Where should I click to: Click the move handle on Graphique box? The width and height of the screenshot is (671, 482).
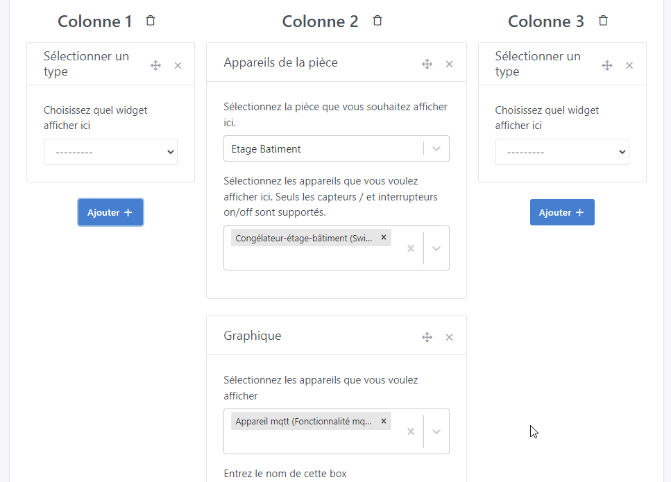[427, 337]
